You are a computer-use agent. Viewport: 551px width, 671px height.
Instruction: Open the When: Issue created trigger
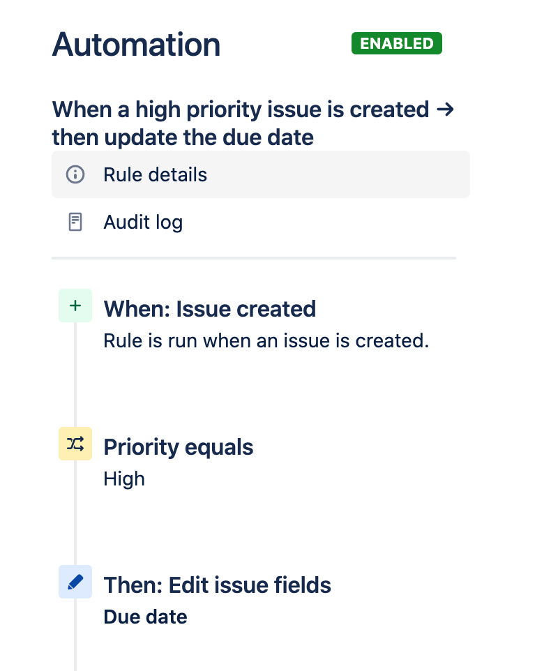(210, 309)
